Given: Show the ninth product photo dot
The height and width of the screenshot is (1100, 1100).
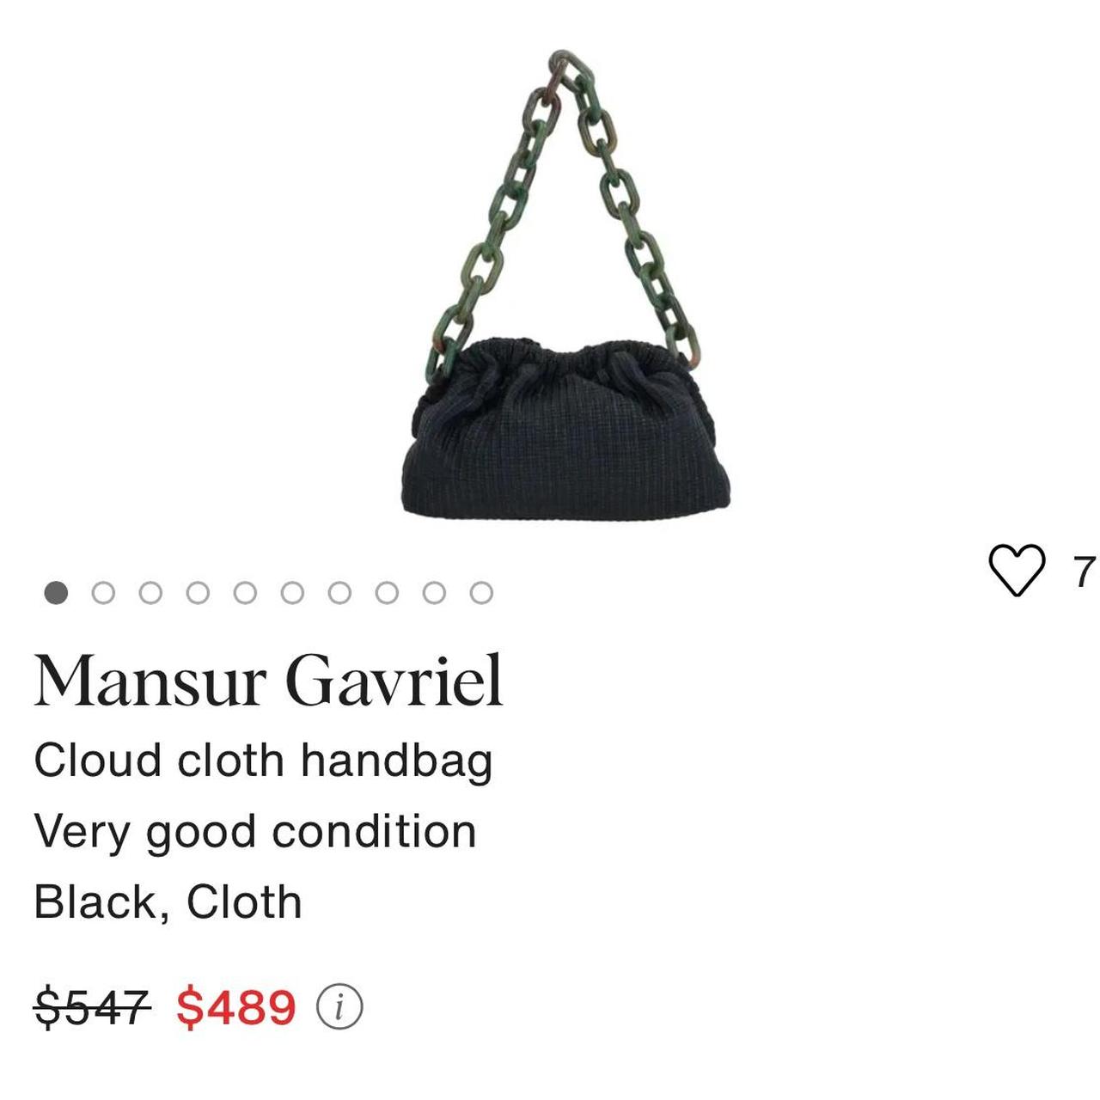Looking at the screenshot, I should pyautogui.click(x=434, y=593).
